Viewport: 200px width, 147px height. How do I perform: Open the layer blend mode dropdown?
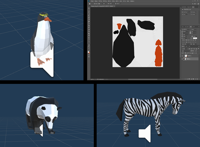click(x=186, y=51)
